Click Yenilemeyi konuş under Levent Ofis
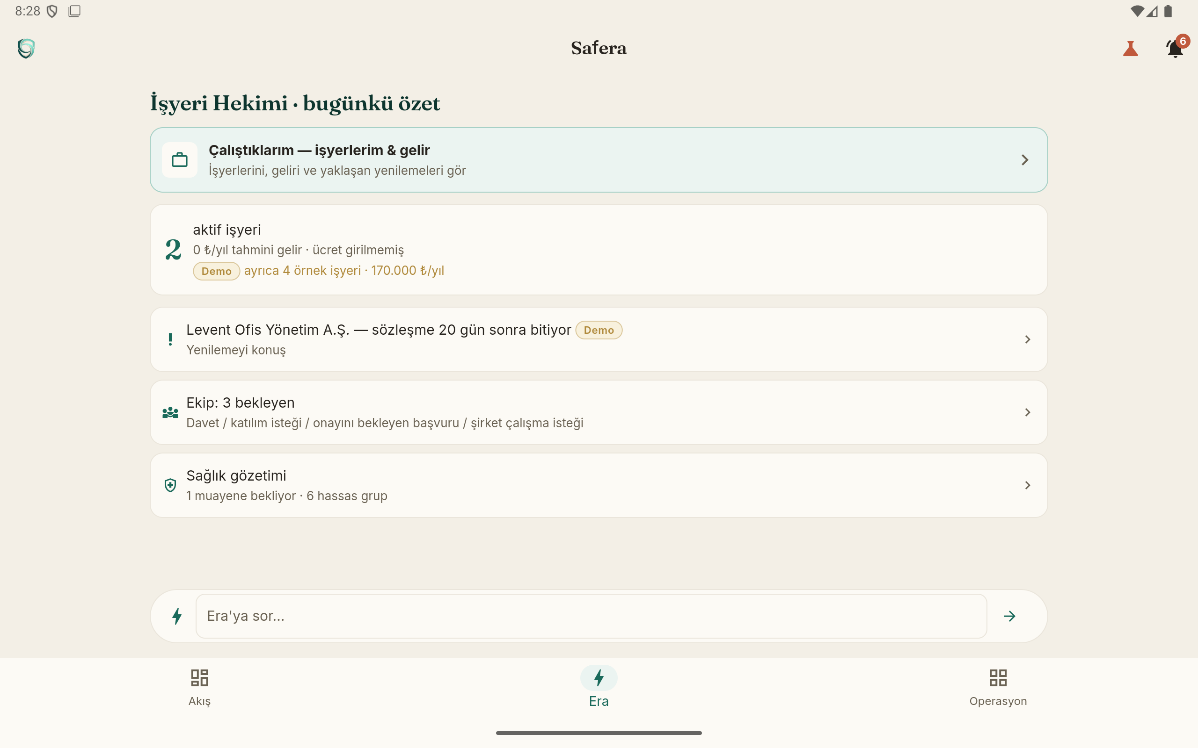The width and height of the screenshot is (1198, 748). pos(236,350)
